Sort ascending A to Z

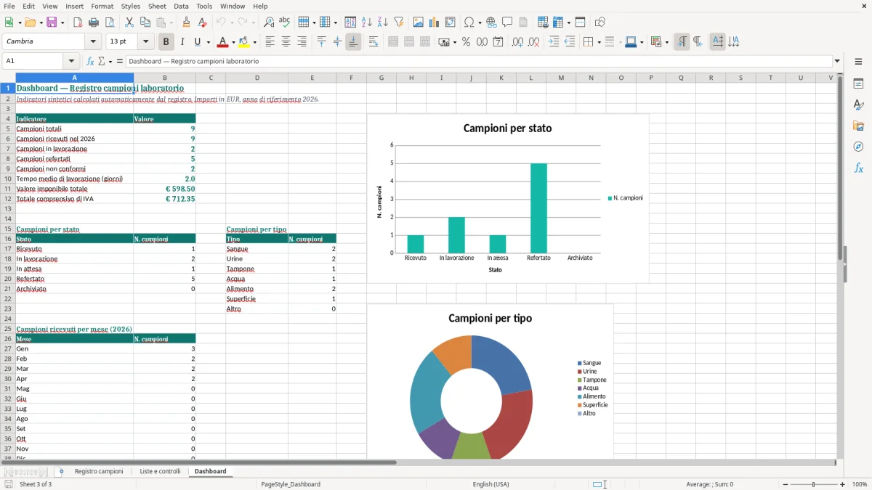click(367, 23)
